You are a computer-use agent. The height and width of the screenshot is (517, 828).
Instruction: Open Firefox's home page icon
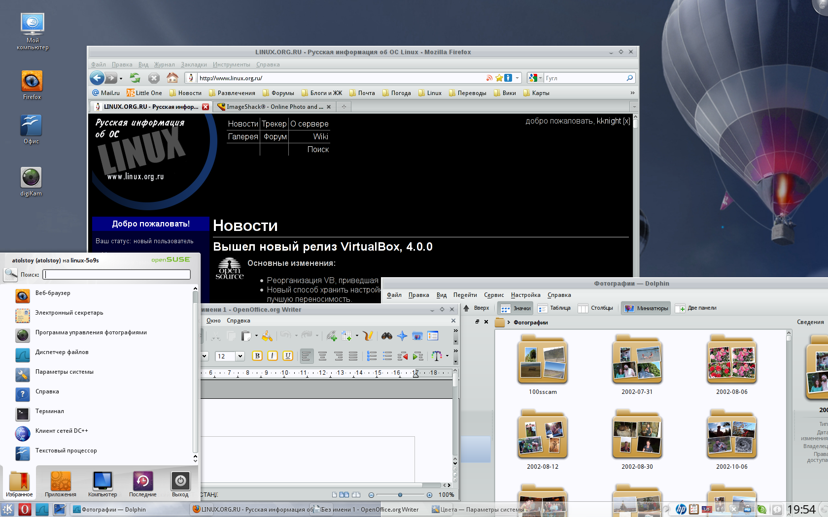pos(172,78)
